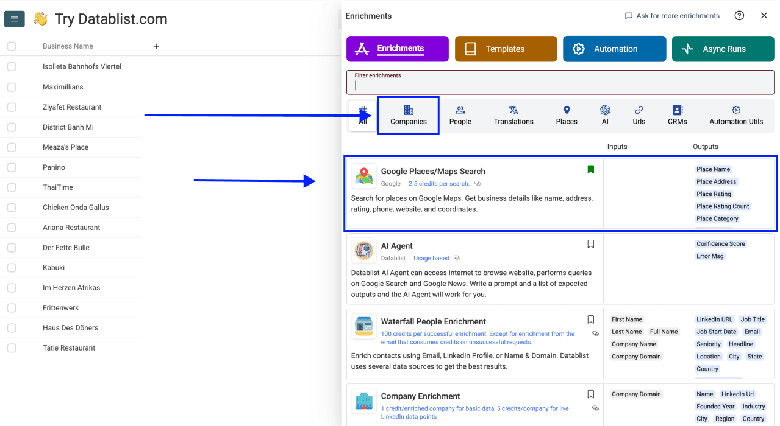The image size is (780, 426).
Task: Unbookmark Google Places/Maps Search enrichment
Action: [x=590, y=169]
